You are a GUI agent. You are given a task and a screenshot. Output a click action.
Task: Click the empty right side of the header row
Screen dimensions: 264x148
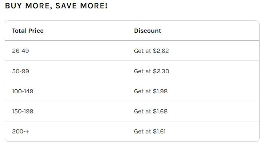pos(218,31)
